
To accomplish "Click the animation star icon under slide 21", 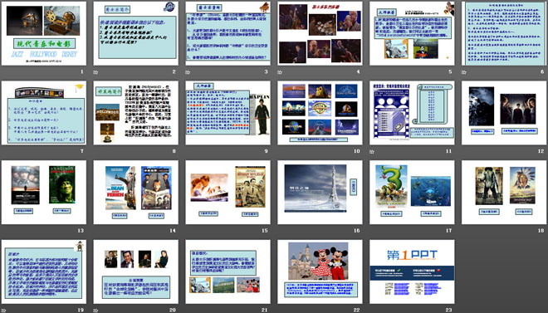I will (x=188, y=311).
